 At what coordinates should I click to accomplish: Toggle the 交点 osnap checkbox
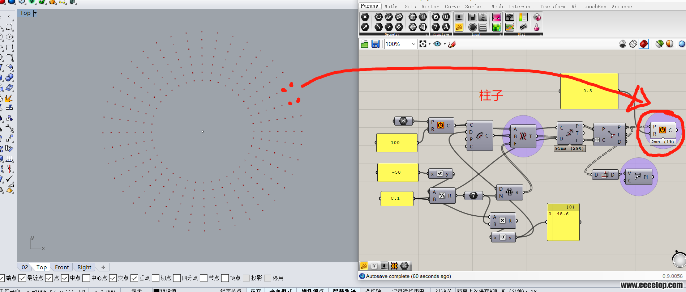tap(113, 278)
